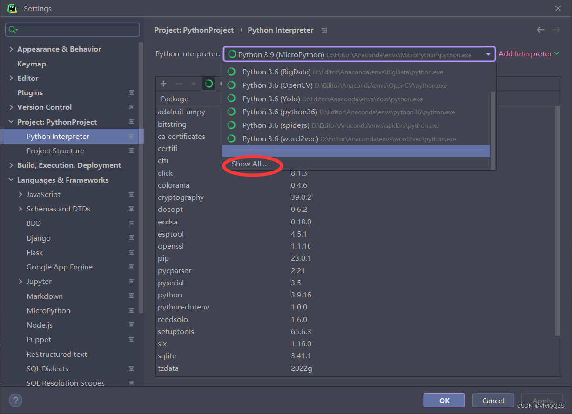
Task: Click the project icon beside JavaScript row
Action: click(131, 194)
